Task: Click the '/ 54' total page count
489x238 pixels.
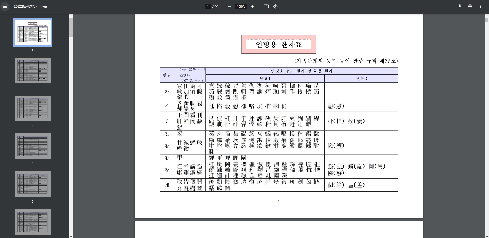Action: [215, 6]
